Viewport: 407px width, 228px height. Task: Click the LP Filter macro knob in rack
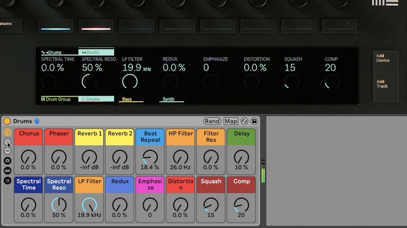[89, 205]
